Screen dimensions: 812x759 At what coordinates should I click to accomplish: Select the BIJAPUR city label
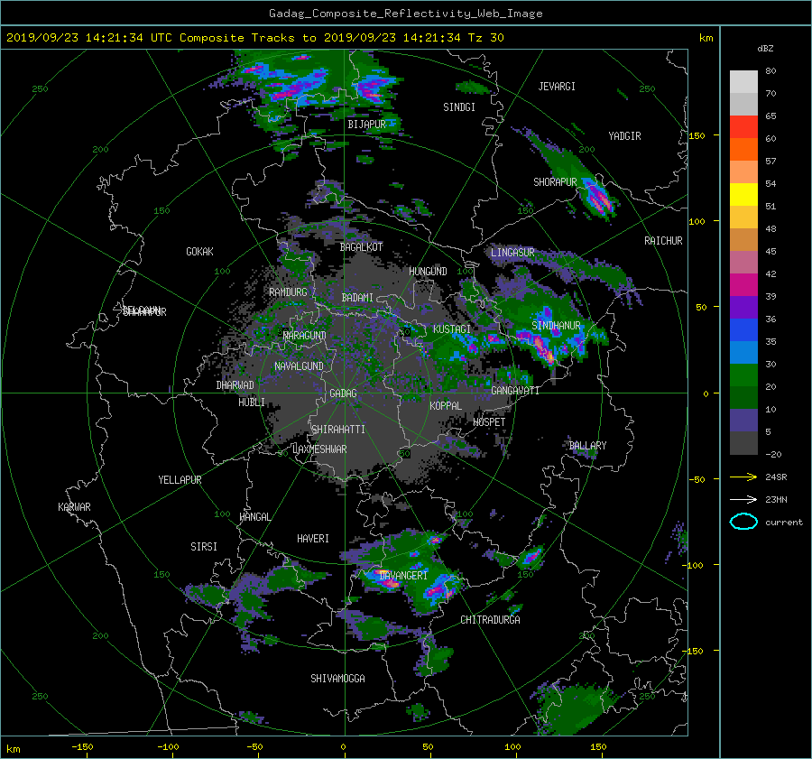pos(366,125)
